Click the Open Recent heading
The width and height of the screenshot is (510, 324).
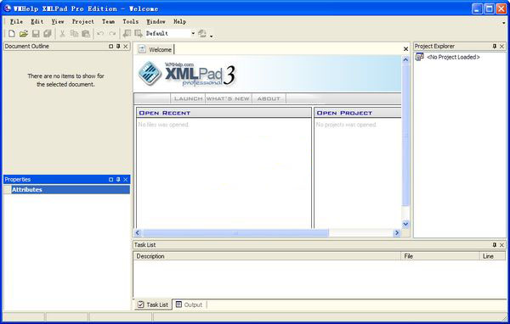click(x=165, y=113)
